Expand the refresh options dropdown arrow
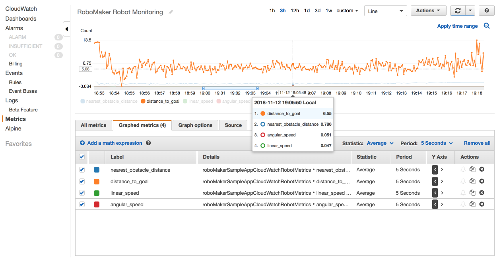The height and width of the screenshot is (259, 501). tap(470, 11)
